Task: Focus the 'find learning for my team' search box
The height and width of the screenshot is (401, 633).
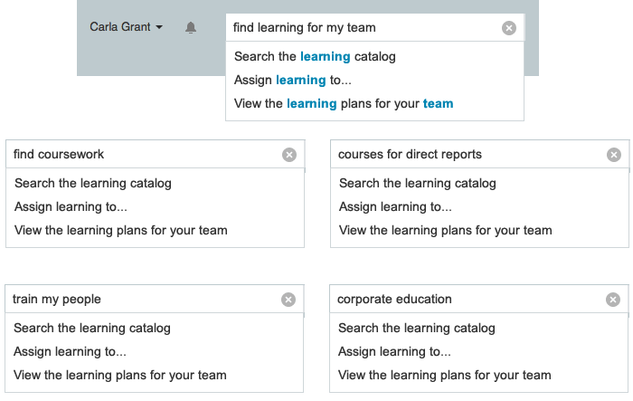Action: 362,28
